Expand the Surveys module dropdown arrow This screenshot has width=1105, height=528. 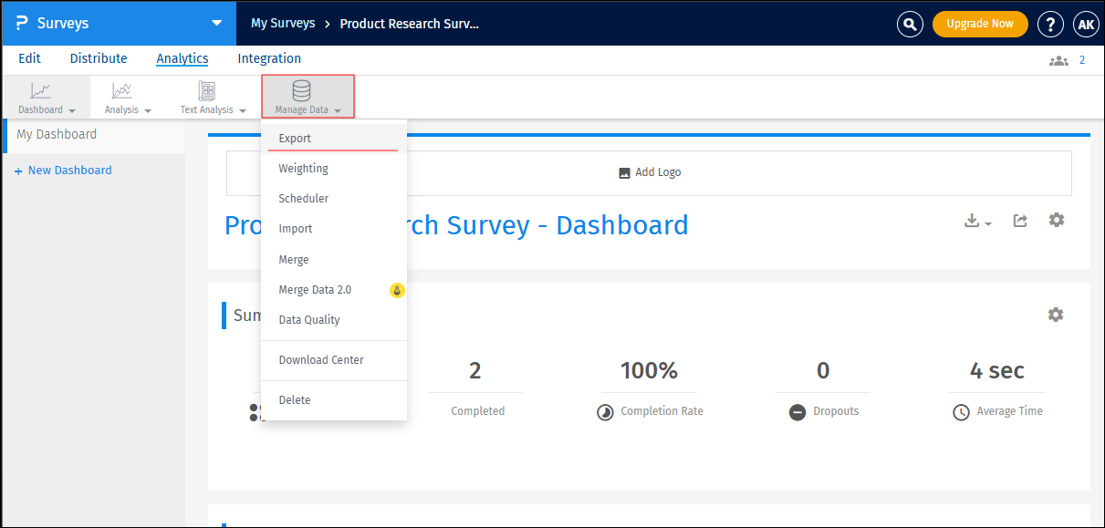(216, 24)
